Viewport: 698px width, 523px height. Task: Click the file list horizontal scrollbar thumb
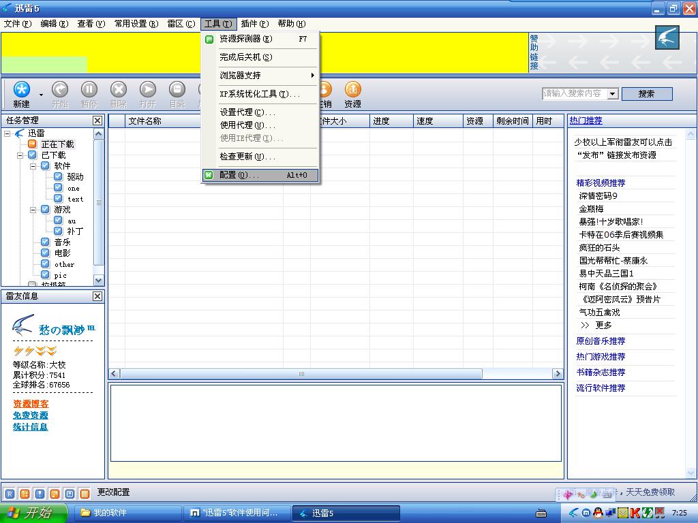(301, 374)
